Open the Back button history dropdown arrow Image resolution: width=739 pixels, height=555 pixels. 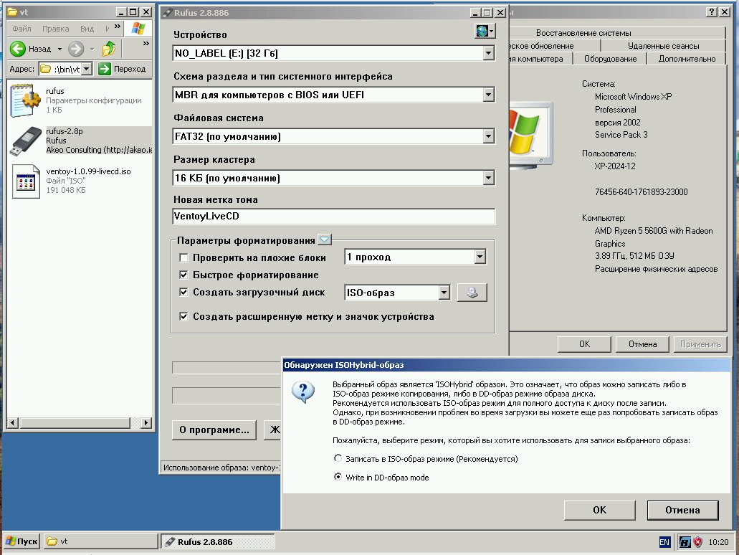(x=60, y=49)
